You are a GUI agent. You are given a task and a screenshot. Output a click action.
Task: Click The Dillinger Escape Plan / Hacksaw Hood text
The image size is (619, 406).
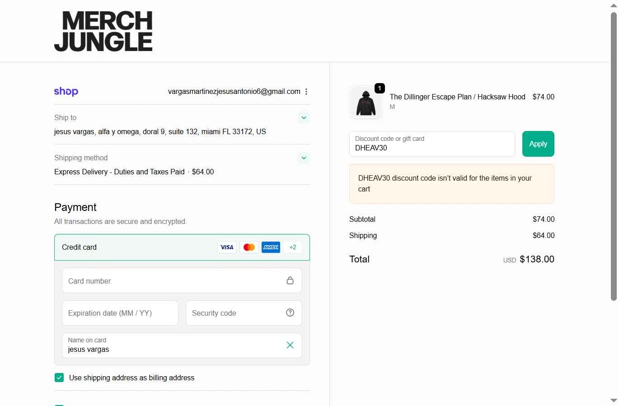(x=457, y=97)
